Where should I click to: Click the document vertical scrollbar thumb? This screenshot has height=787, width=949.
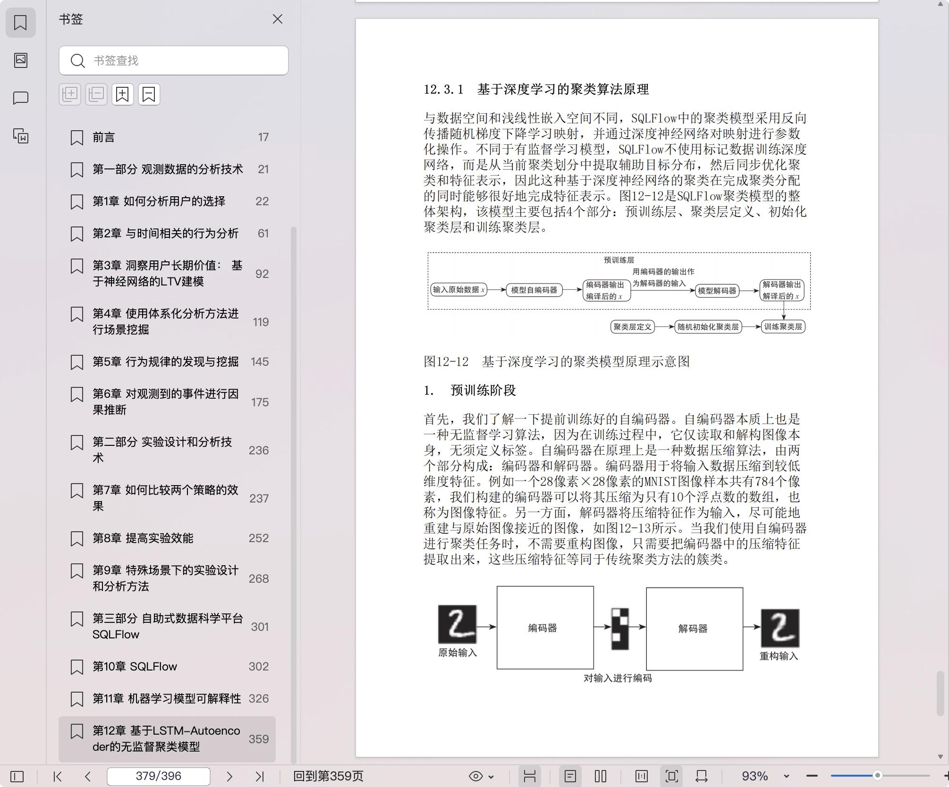tap(940, 694)
